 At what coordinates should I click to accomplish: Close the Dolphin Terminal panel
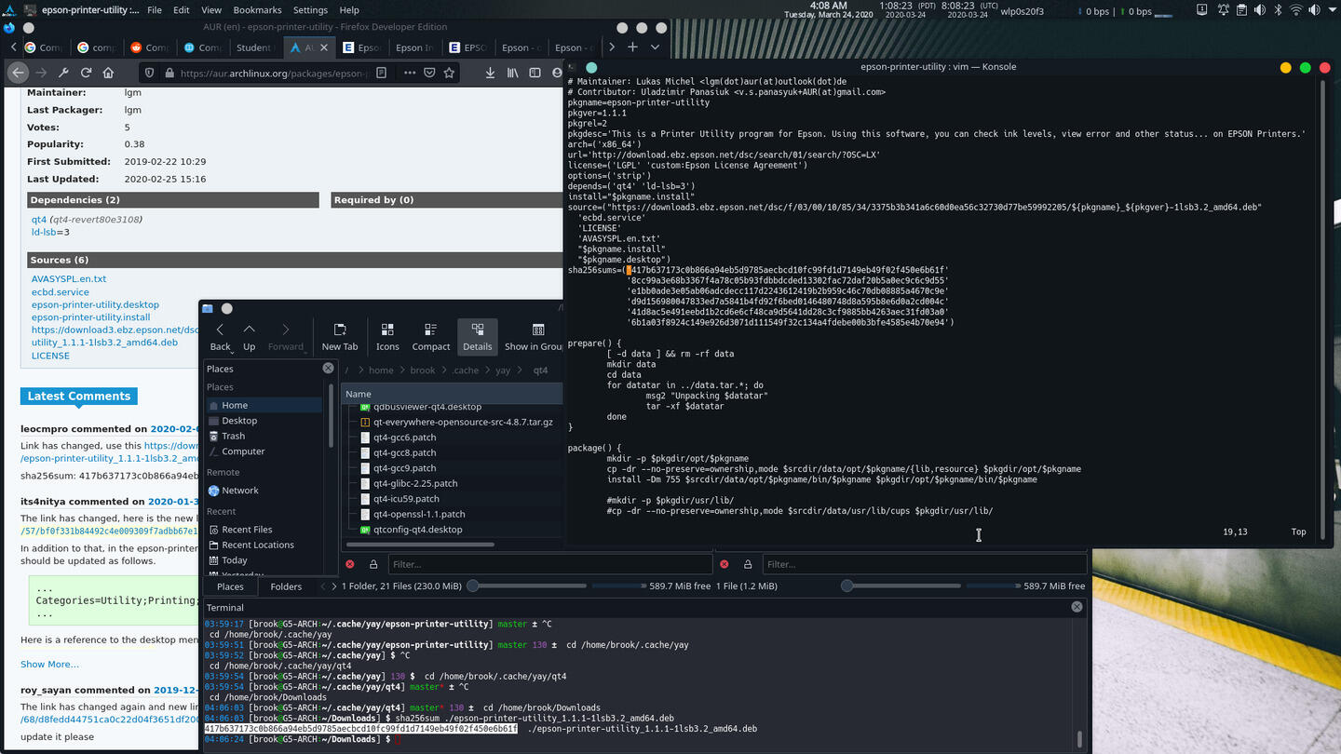[1077, 607]
